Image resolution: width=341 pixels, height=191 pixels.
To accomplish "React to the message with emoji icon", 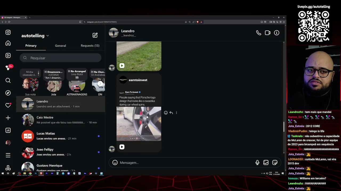I will coord(166,113).
